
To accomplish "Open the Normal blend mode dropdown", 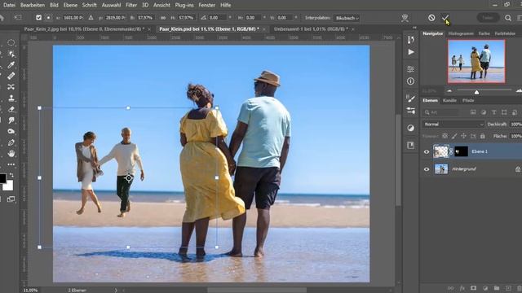I will pos(453,125).
